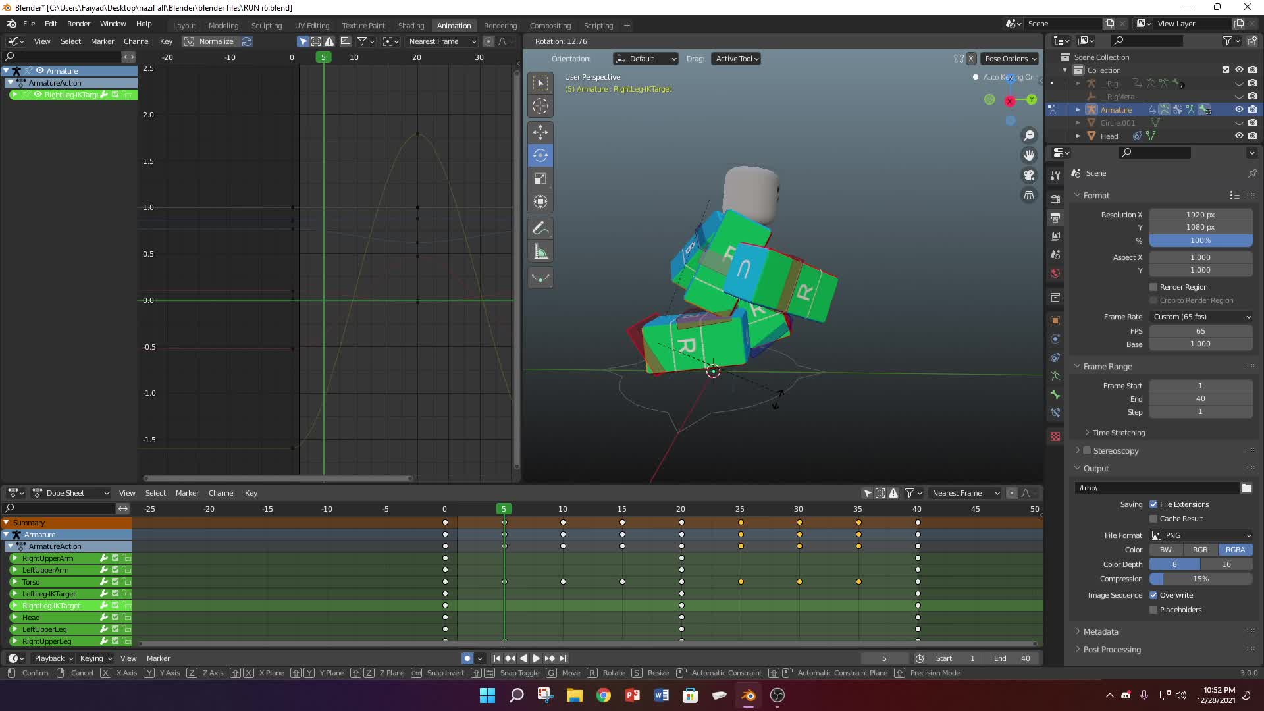Click the zoom magnifier icon in the viewport sidebar
The height and width of the screenshot is (711, 1264).
(1030, 135)
